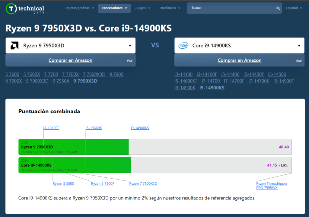Open i7-14700F link
The image size is (309, 217).
[234, 81]
